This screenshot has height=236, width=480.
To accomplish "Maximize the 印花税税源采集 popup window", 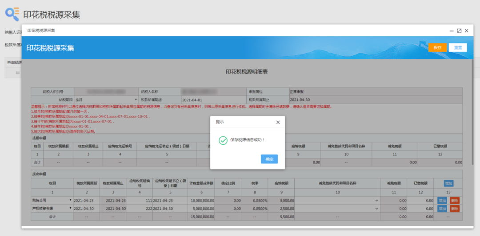I will click(459, 31).
